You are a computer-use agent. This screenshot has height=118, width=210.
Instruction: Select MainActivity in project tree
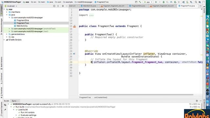coord(22,26)
